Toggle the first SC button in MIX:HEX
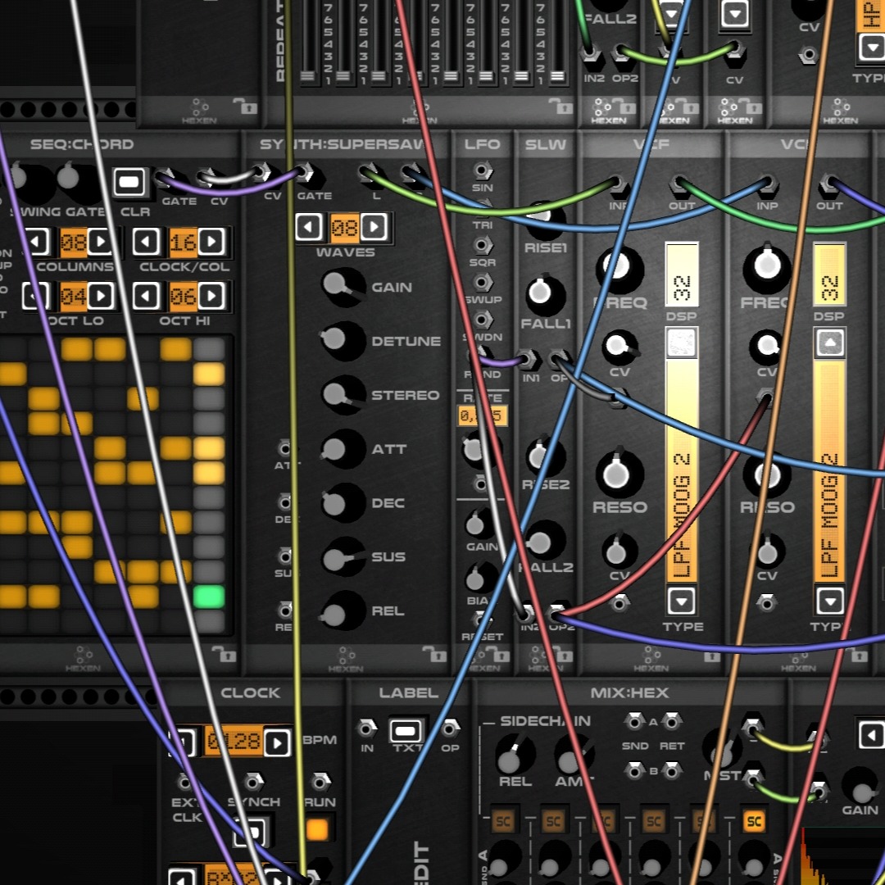The height and width of the screenshot is (885, 885). point(502,821)
